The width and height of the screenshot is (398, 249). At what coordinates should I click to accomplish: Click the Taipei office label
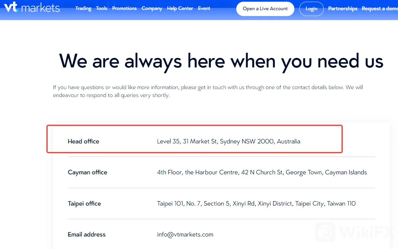84,204
